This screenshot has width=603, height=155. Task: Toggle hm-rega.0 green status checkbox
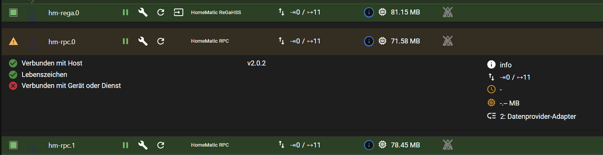tap(13, 13)
